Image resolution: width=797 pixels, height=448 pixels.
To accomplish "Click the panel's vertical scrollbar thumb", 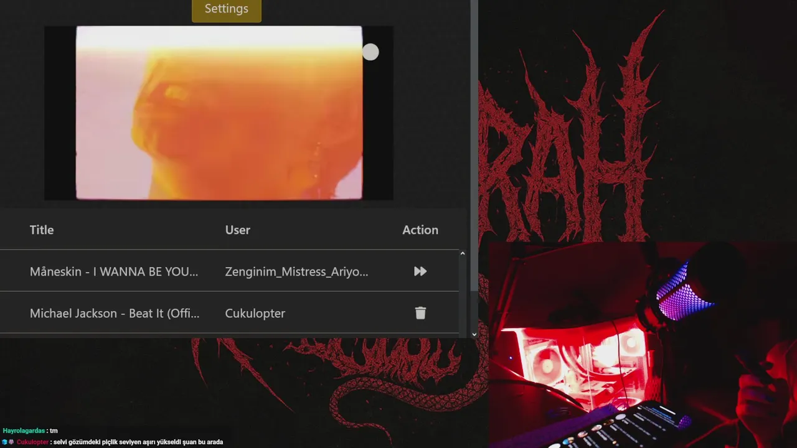I will point(474,146).
